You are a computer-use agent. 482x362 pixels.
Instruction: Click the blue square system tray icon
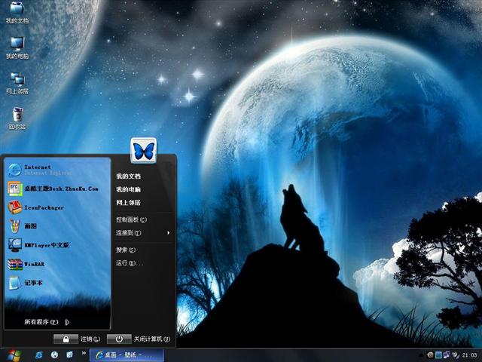[438, 355]
